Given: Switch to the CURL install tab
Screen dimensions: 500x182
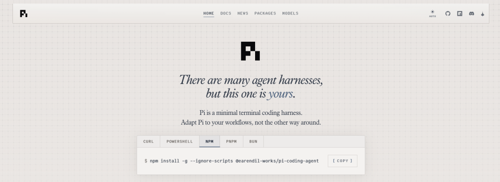Looking at the screenshot, I should click(148, 142).
